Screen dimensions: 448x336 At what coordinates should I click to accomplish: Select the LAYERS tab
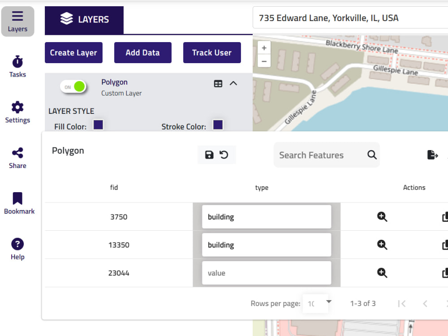click(84, 20)
